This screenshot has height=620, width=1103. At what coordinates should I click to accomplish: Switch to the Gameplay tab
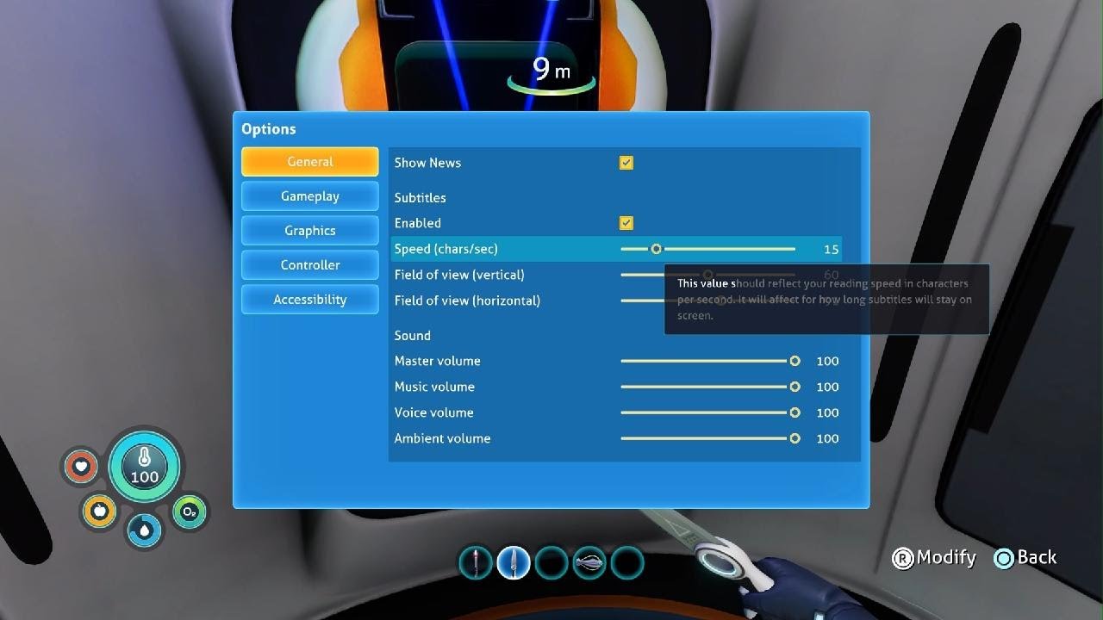[309, 196]
